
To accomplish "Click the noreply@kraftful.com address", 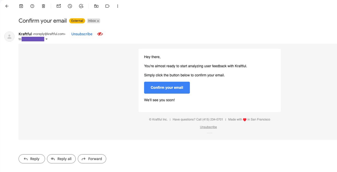I will tap(49, 34).
